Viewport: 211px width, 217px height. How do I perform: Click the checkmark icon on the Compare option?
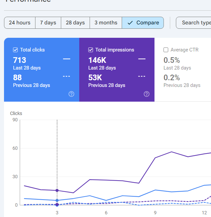coord(130,23)
